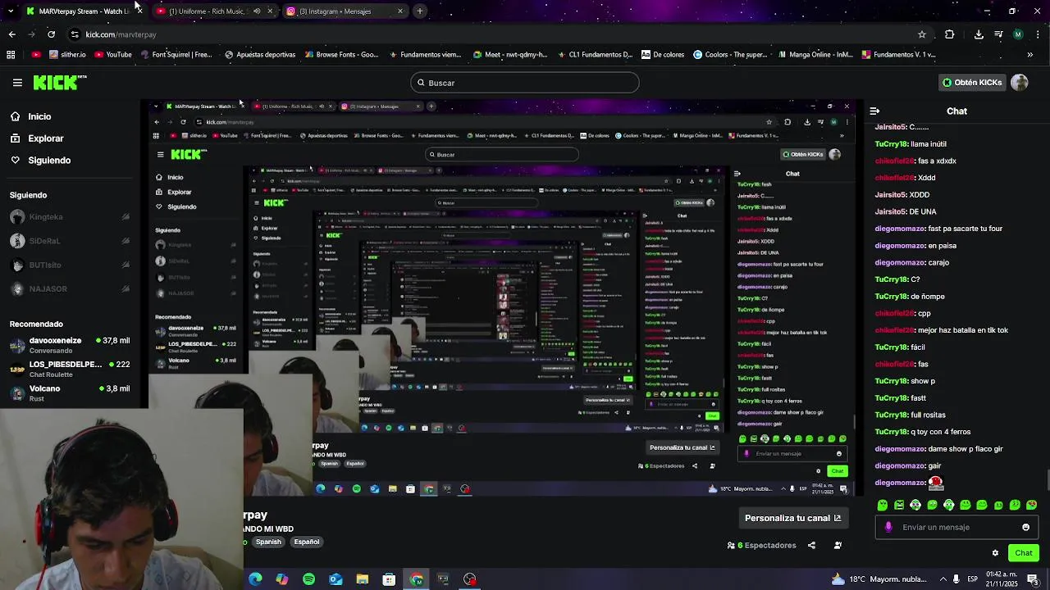This screenshot has width=1050, height=590.
Task: Open chat settings gear icon
Action: [995, 553]
